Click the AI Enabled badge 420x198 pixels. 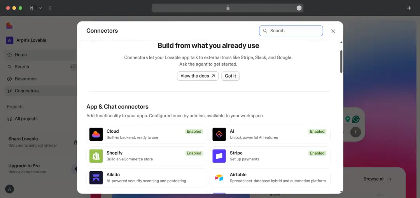[x=317, y=131]
